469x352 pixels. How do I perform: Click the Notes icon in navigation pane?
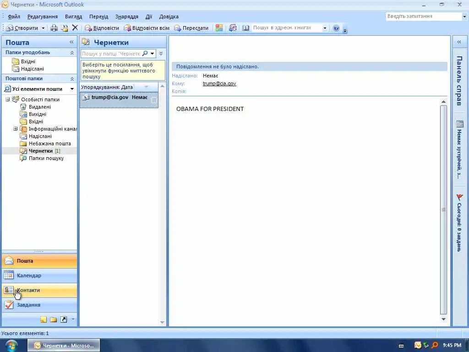[44, 319]
